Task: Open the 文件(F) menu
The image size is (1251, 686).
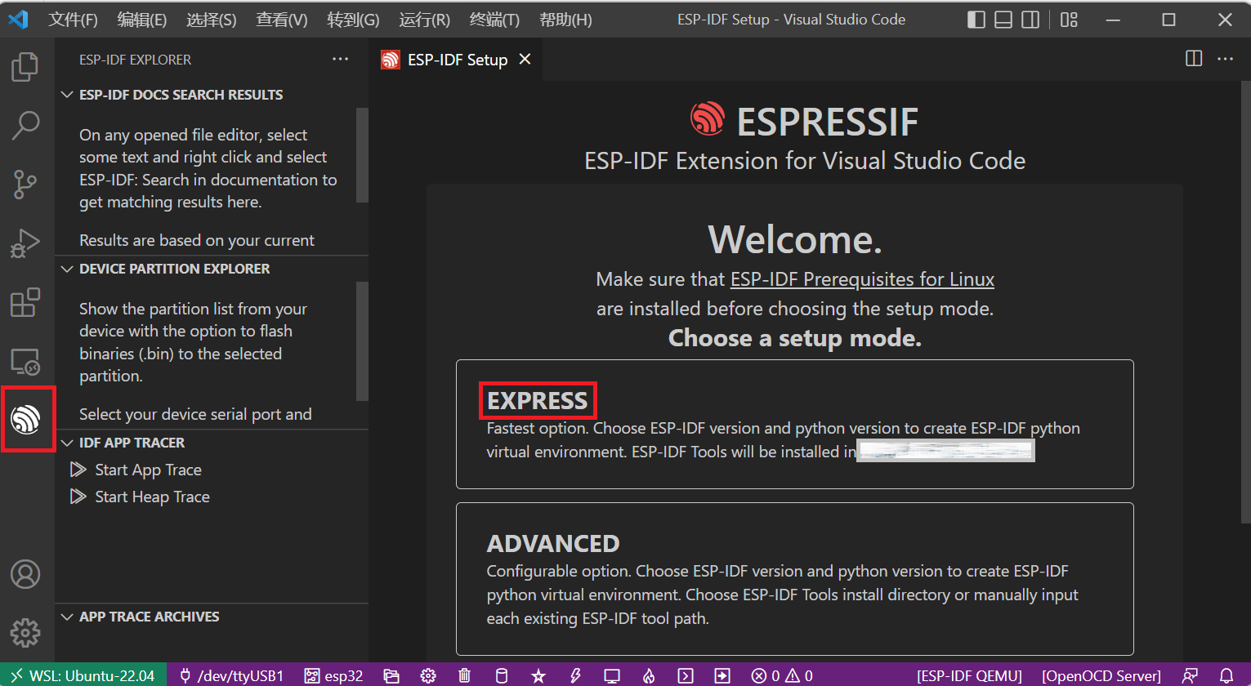Action: click(x=73, y=20)
